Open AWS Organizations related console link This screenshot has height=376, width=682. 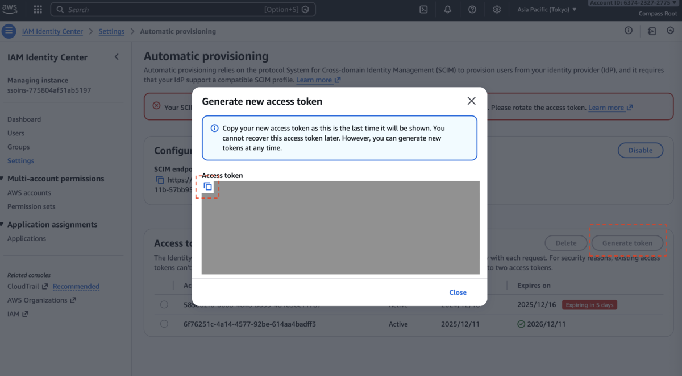coord(41,300)
